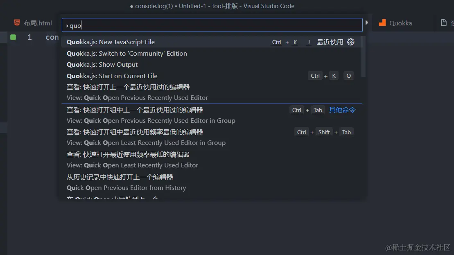Run Quokka.js: Start on Current File
Screen dimensions: 454x255
(211, 76)
